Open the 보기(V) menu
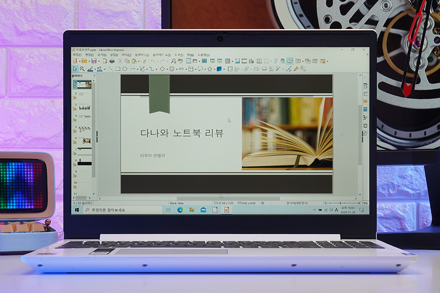 point(102,55)
